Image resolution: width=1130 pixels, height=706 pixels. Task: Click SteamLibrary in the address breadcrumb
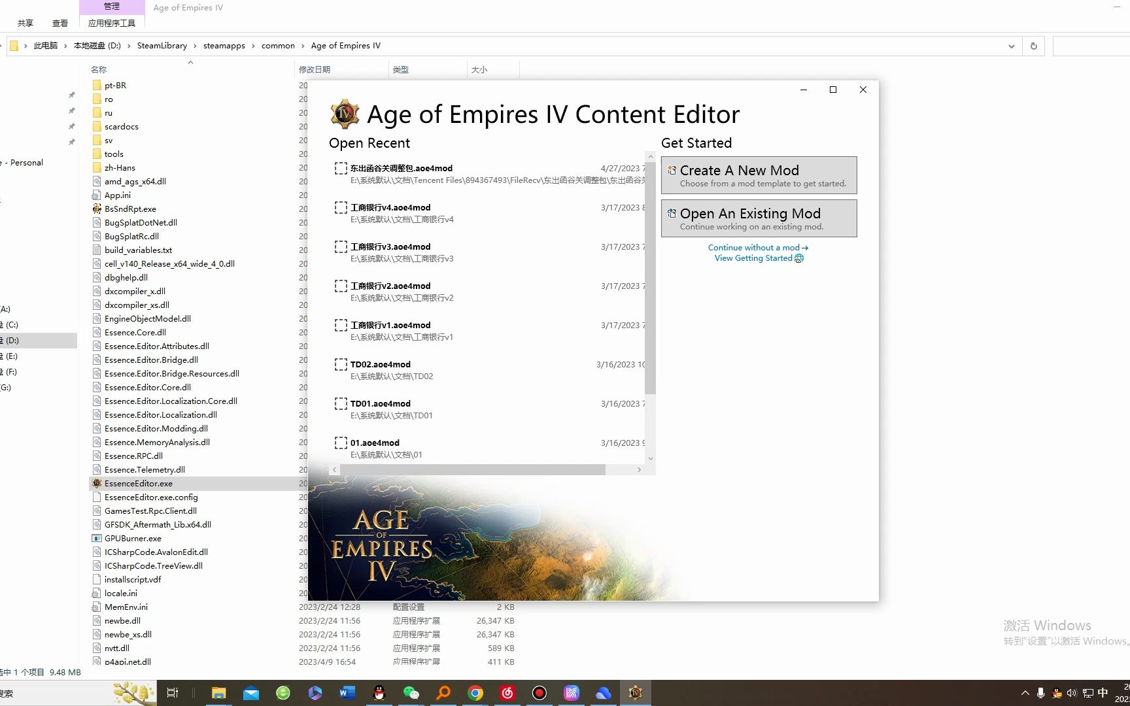click(162, 46)
